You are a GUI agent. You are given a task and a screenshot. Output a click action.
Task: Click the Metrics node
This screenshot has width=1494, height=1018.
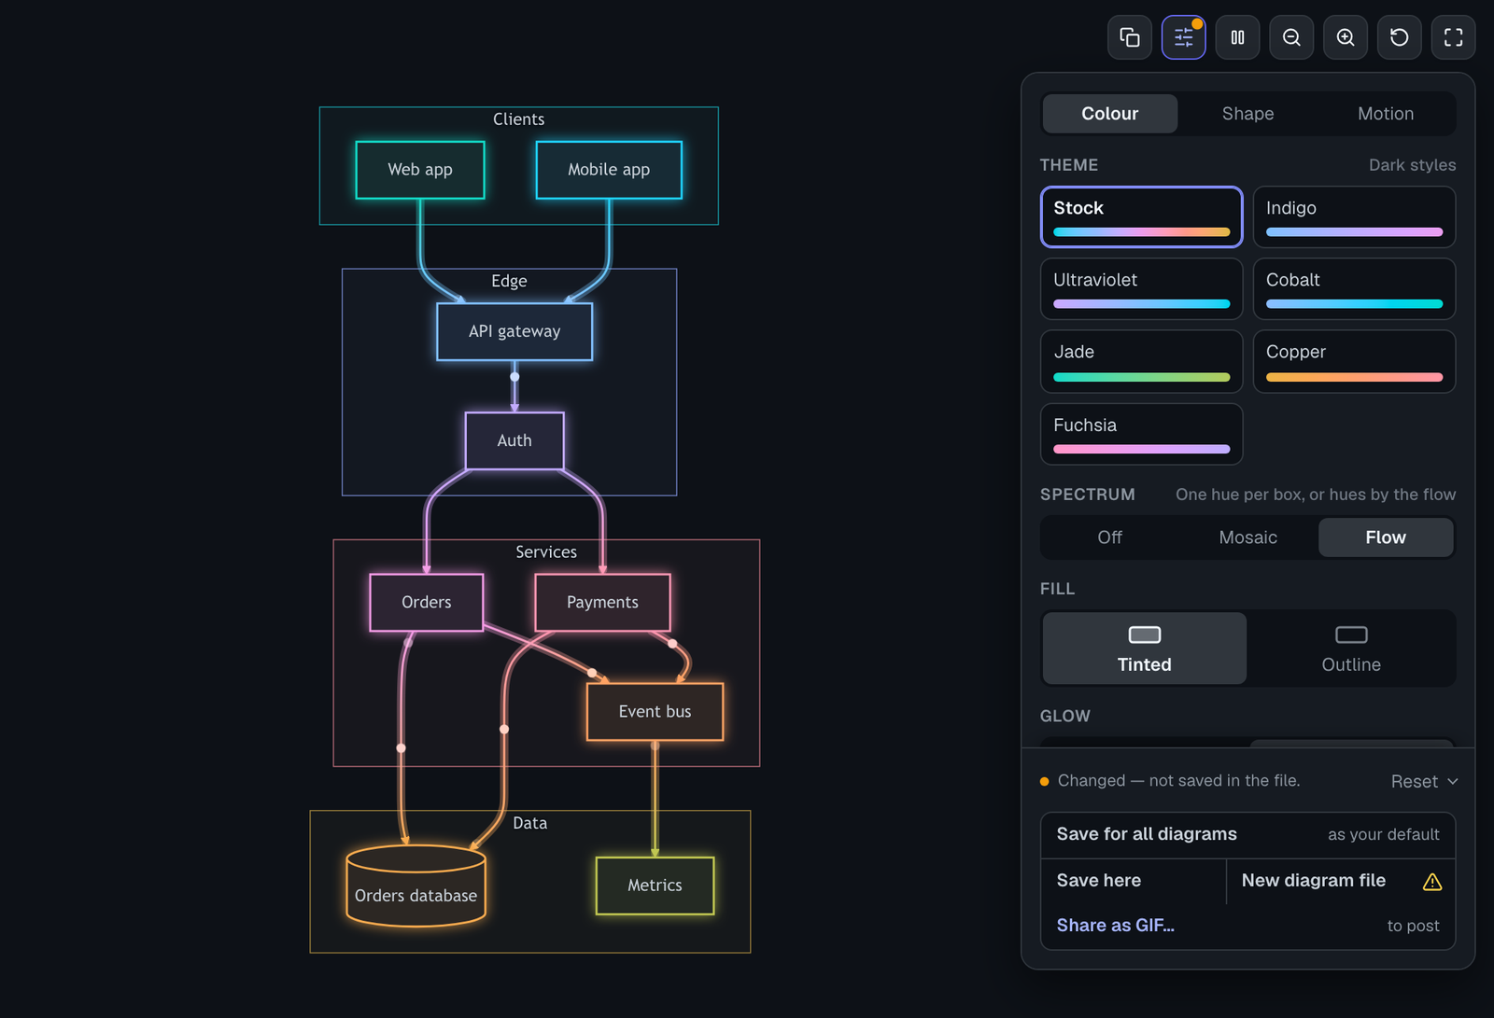click(655, 886)
